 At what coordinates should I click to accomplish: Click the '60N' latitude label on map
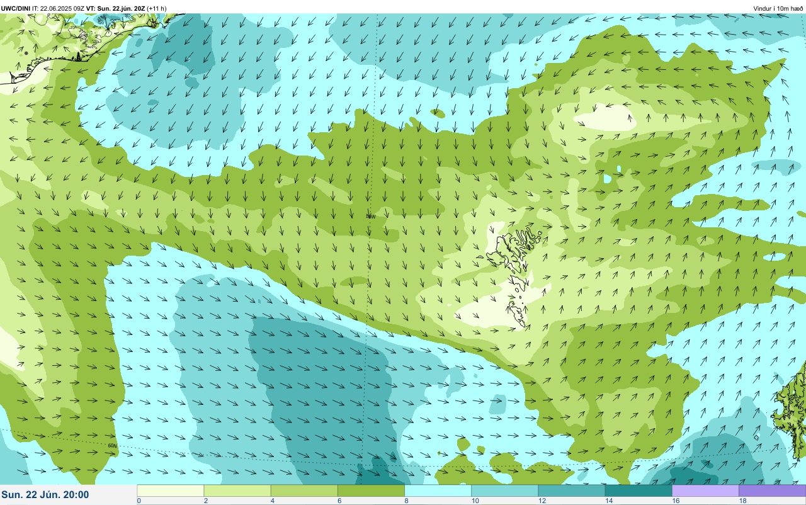[112, 446]
